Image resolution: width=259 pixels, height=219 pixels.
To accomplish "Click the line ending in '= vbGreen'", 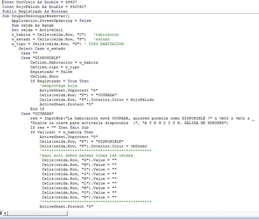I will pos(93,146).
